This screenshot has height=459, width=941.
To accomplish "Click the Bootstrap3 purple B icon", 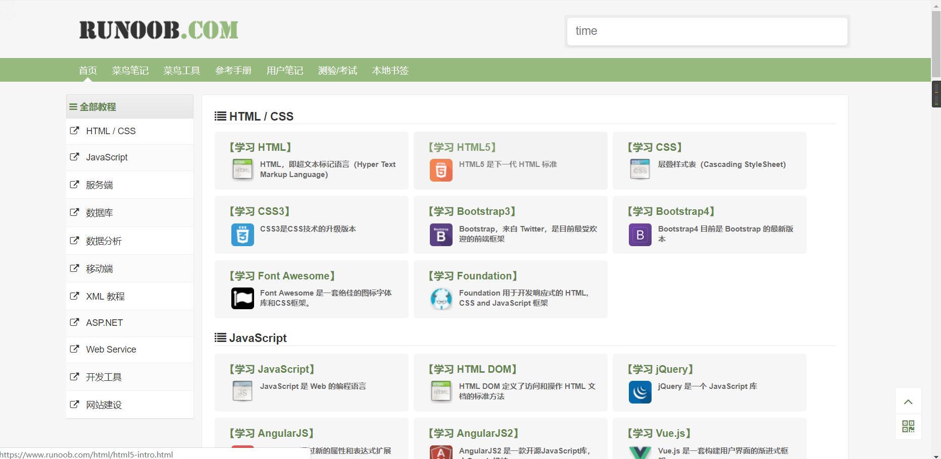I will pos(441,235).
